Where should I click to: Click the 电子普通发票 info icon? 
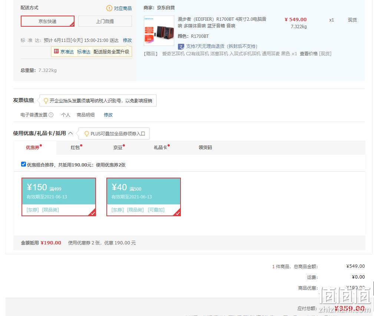[x=51, y=115]
